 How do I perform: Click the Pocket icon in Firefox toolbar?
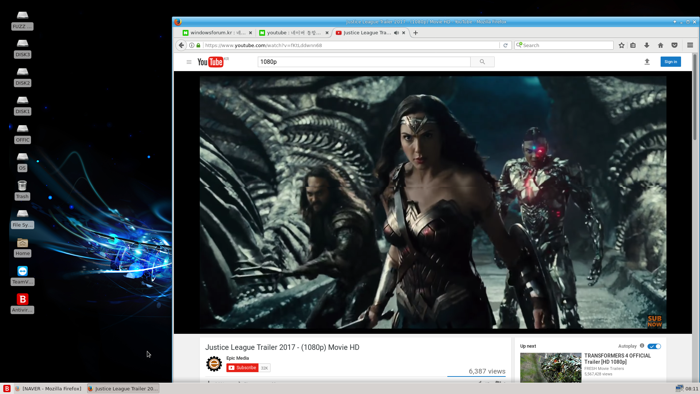[674, 45]
